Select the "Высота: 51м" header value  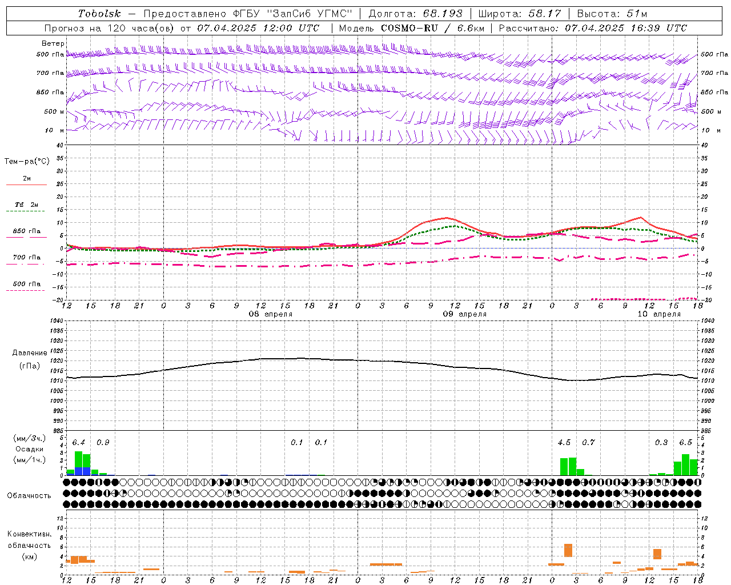pos(612,14)
